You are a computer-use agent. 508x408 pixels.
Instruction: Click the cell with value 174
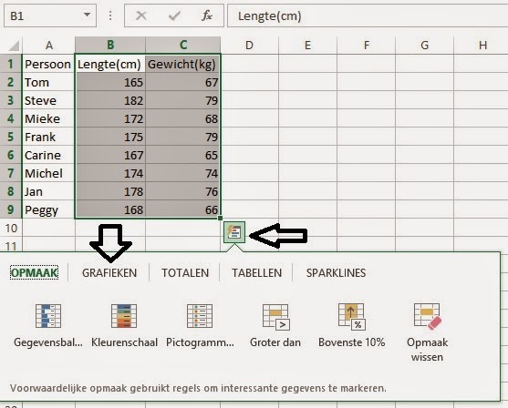(x=110, y=173)
